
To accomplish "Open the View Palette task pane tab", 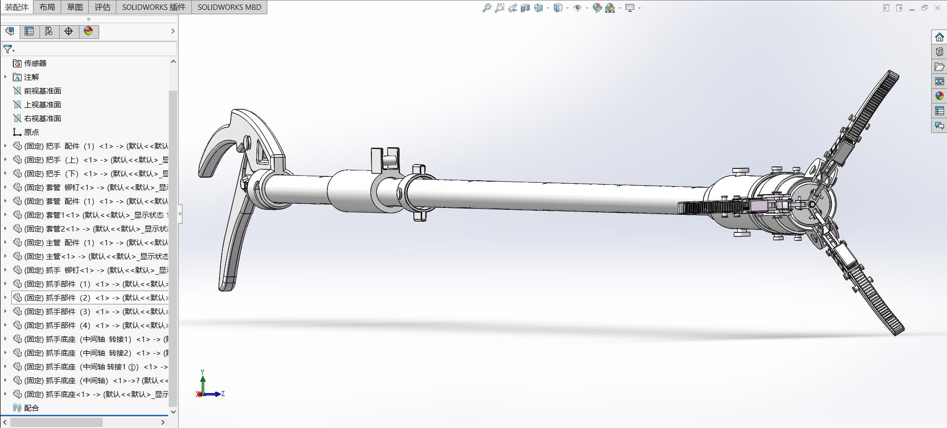I will (939, 81).
